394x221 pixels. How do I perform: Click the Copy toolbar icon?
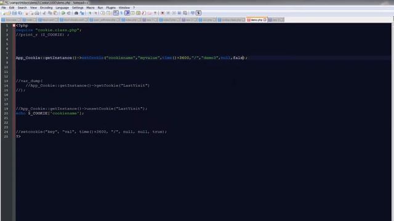pyautogui.click(x=50, y=13)
